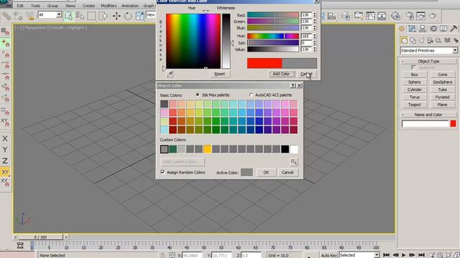460x258 pixels.
Task: Select the Cameras category icon
Action: coord(430,40)
